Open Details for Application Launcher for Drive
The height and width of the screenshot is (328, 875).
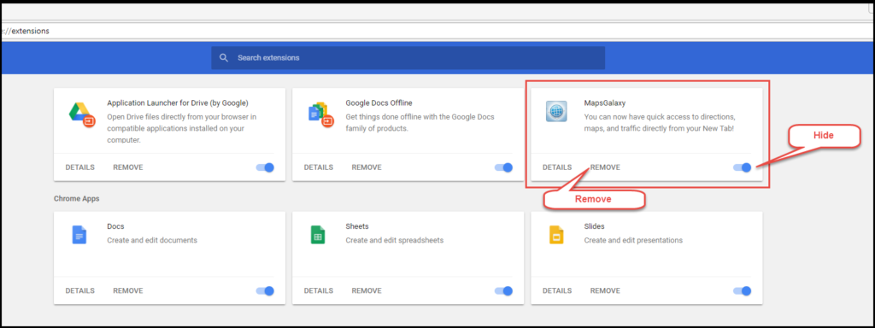[79, 167]
